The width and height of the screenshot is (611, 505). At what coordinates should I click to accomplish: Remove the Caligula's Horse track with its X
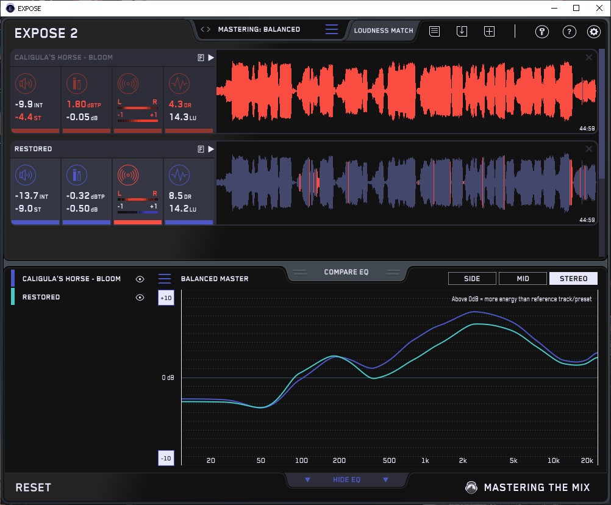(x=589, y=57)
